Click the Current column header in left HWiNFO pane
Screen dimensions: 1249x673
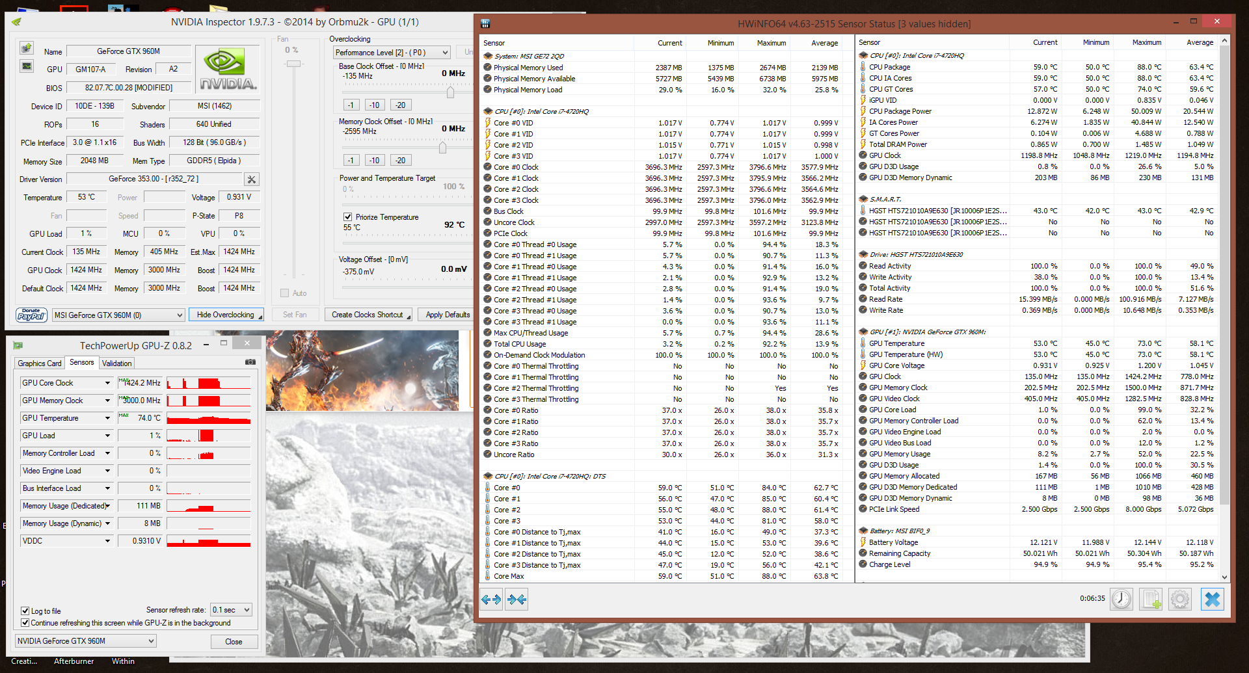[669, 43]
